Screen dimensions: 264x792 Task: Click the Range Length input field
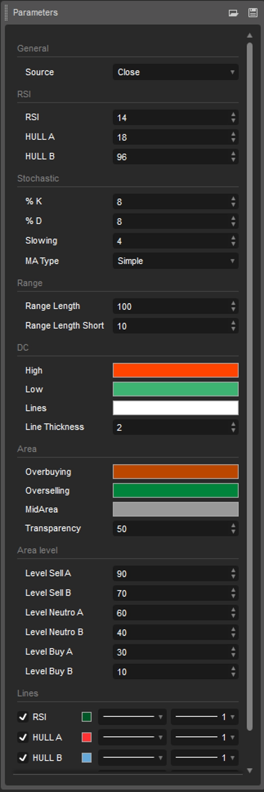pyautogui.click(x=169, y=306)
